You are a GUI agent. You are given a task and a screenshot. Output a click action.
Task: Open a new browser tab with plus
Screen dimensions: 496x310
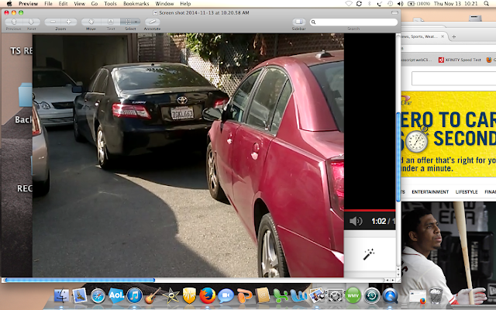[x=453, y=36]
